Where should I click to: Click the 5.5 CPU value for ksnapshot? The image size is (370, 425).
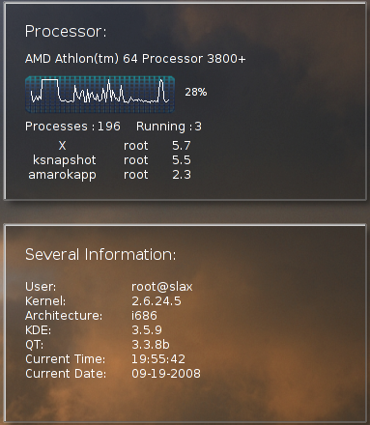click(x=182, y=160)
